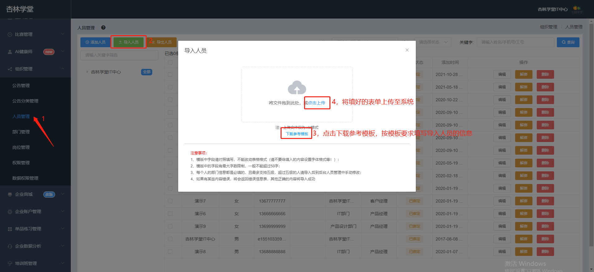The height and width of the screenshot is (272, 594).
Task: Open the 请选择状态 dropdown
Action: pos(433,42)
